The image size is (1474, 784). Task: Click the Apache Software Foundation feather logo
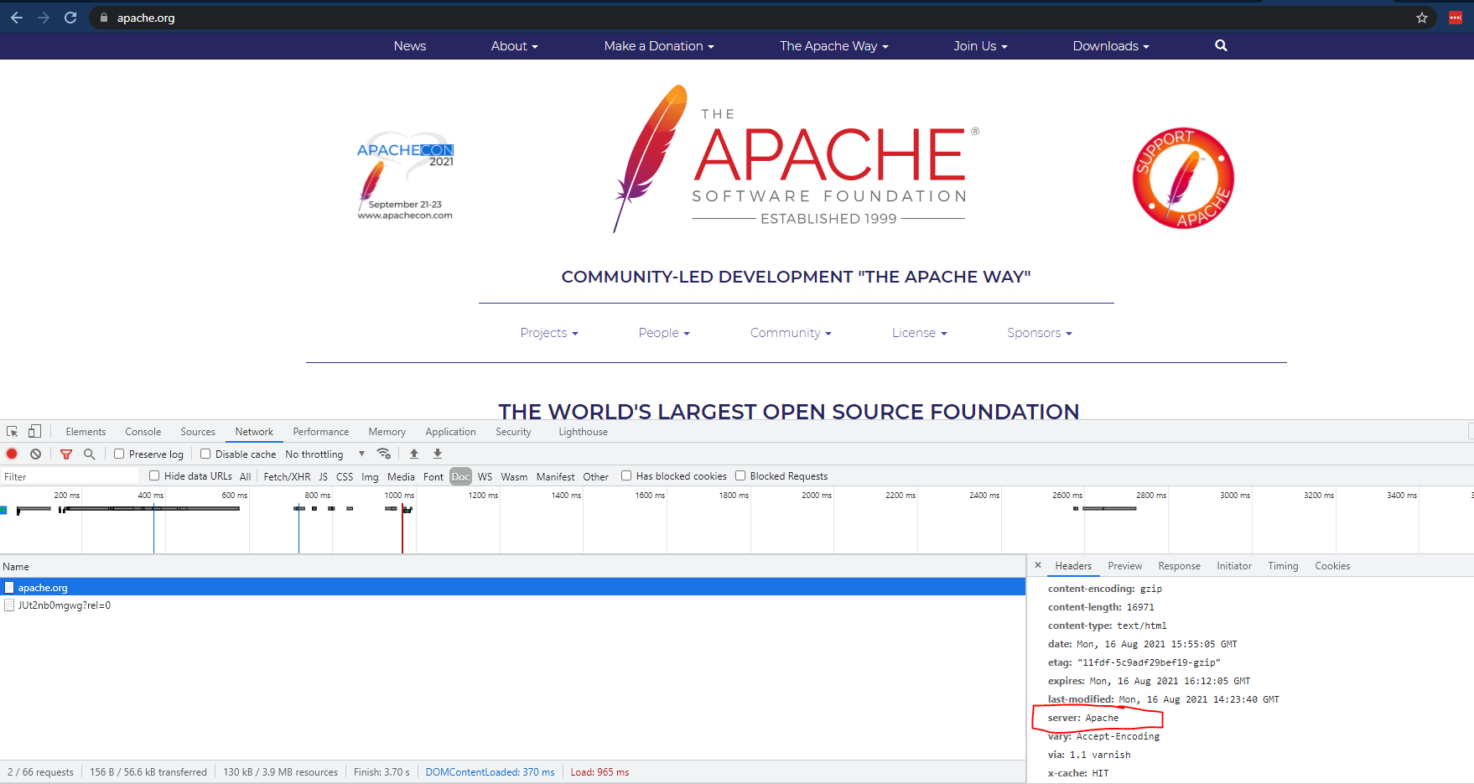click(797, 158)
